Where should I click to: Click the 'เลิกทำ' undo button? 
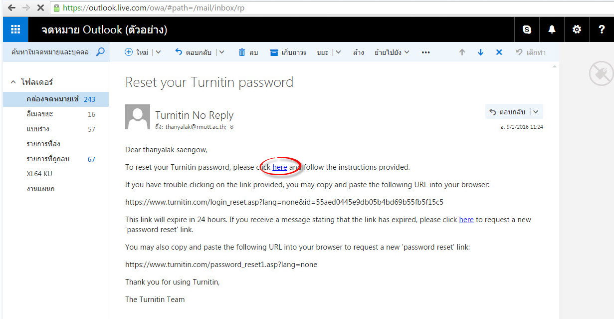point(531,52)
